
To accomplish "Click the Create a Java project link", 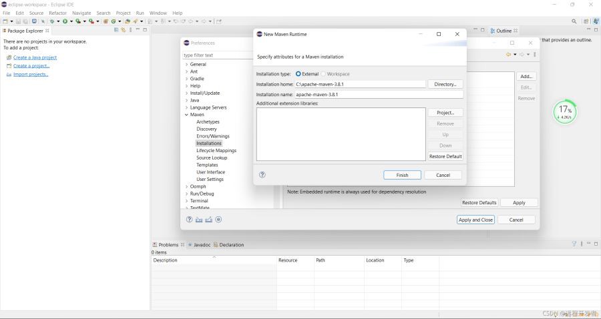I will pos(35,57).
